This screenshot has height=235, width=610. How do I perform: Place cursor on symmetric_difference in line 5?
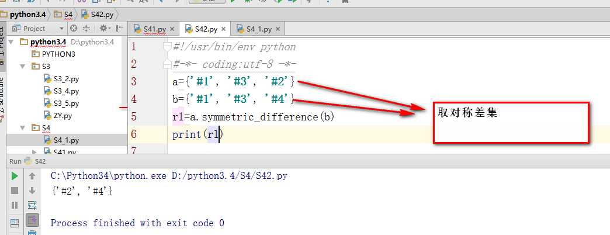260,117
